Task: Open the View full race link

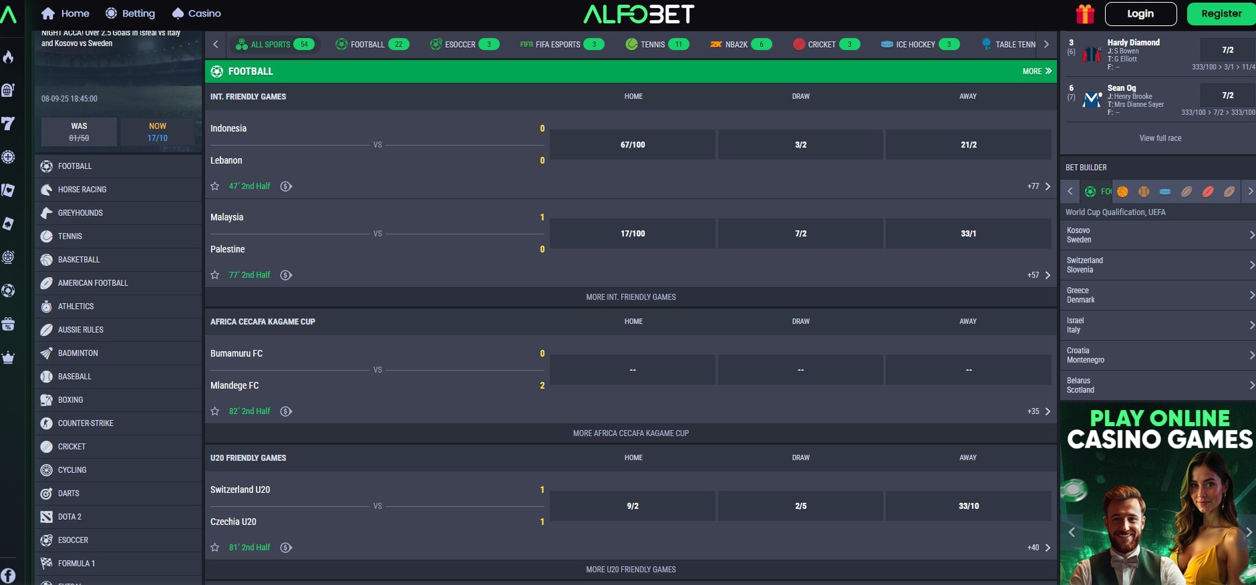Action: 1160,138
